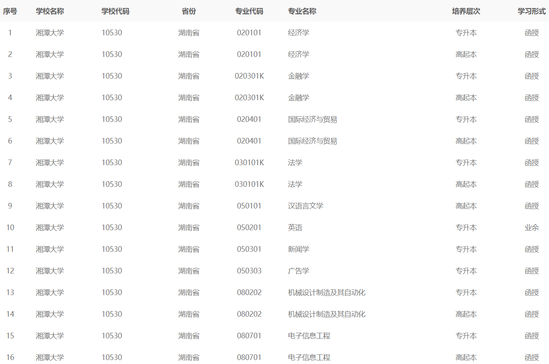Click 湖南省 in row 1
The height and width of the screenshot is (364, 549).
[x=189, y=33]
